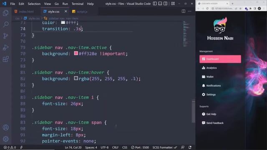
Task: Close the style.css tab
Action: pyautogui.click(x=66, y=11)
